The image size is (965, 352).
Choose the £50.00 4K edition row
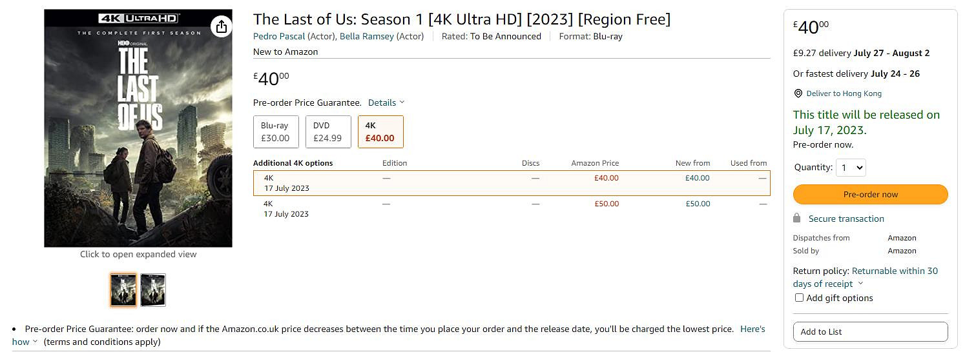coord(511,208)
